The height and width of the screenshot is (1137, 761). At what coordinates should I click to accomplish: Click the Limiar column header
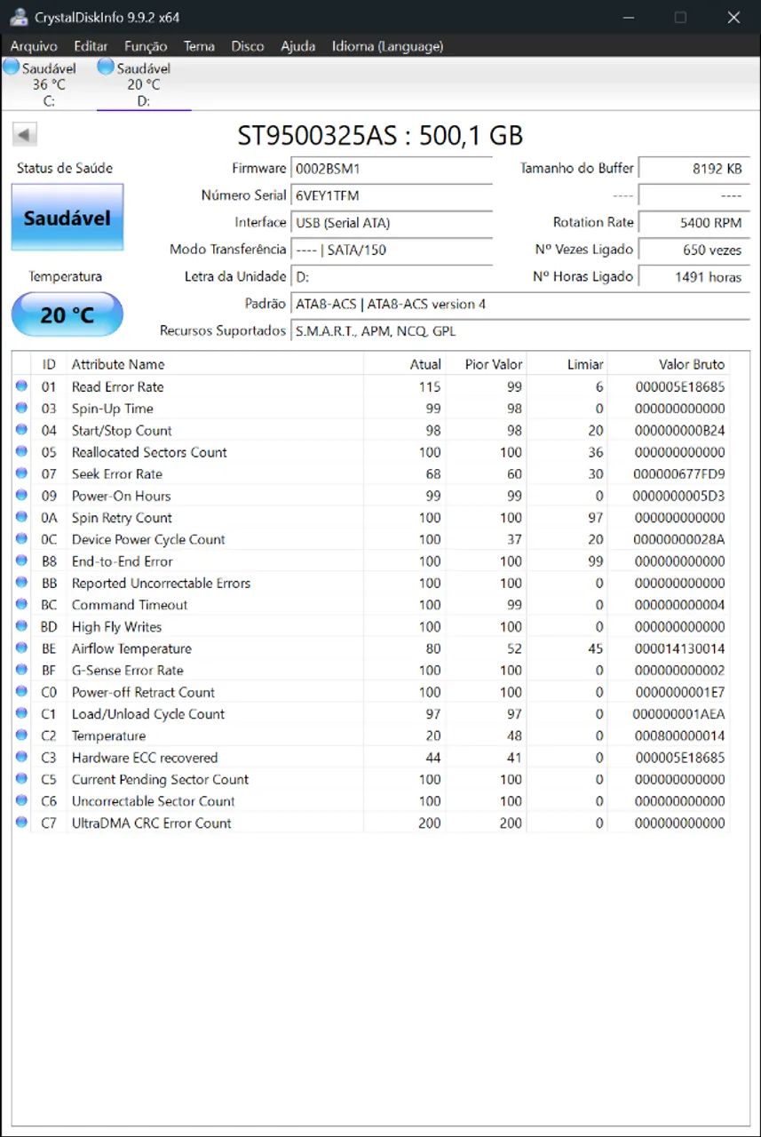pos(567,364)
